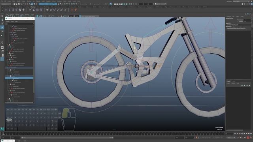Screen dimensions: 253x142
Task: Switch to four view layout
Action: click(2, 51)
